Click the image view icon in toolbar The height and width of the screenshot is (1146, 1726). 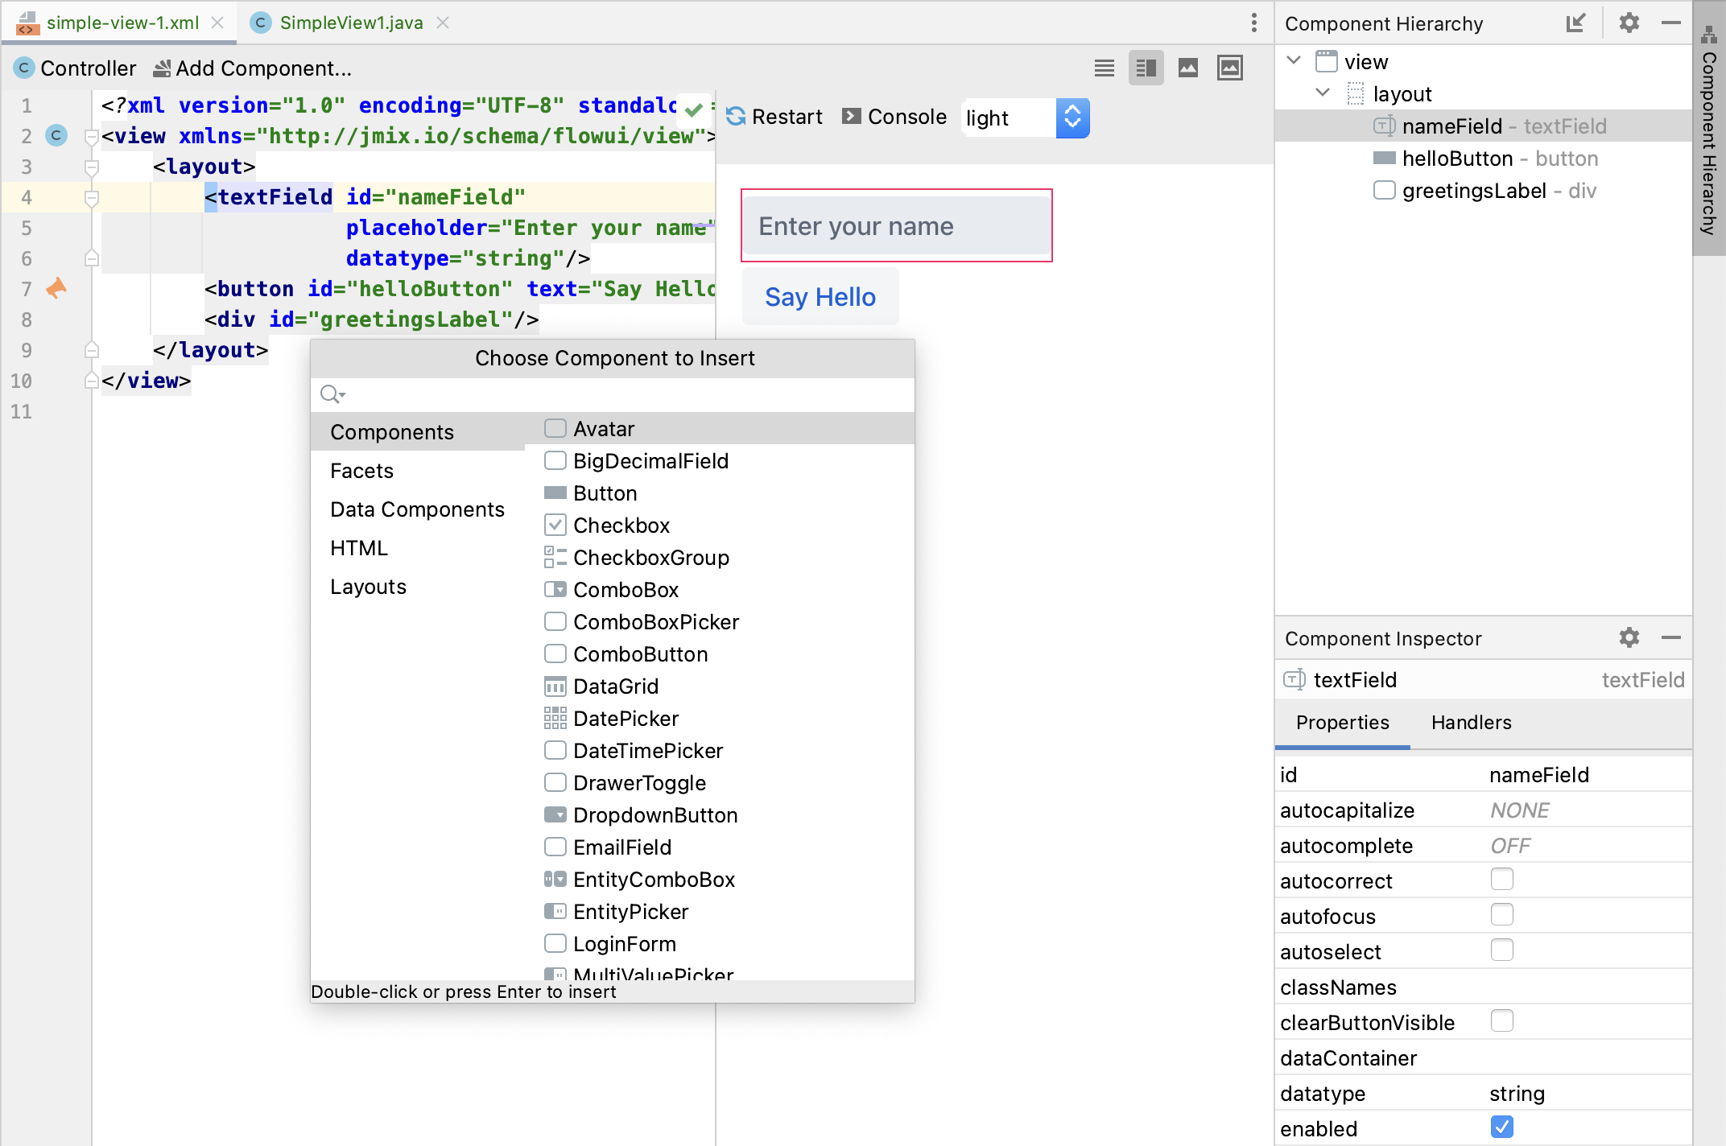(x=1186, y=68)
